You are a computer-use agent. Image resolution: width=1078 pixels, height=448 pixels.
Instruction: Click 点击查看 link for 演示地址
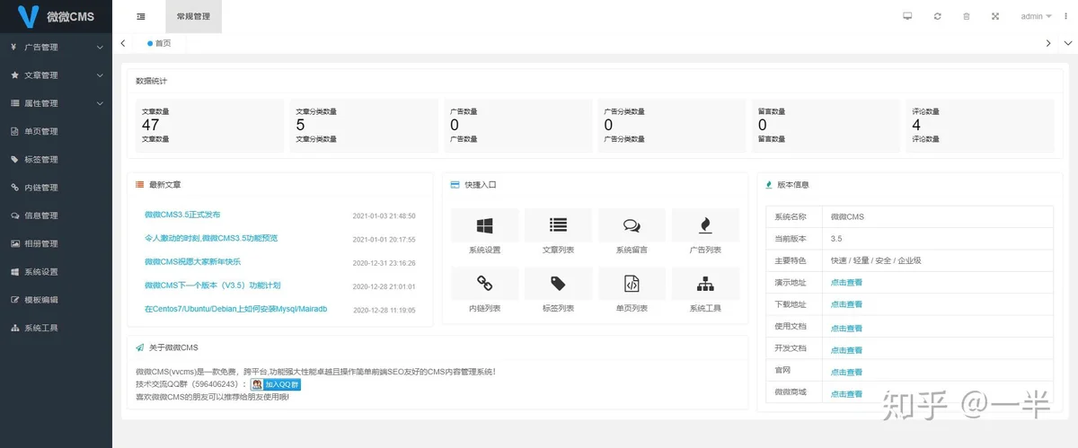846,282
